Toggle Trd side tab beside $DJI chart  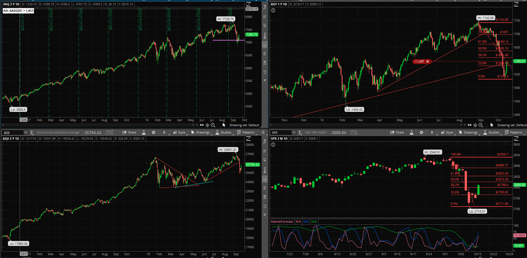click(265, 142)
